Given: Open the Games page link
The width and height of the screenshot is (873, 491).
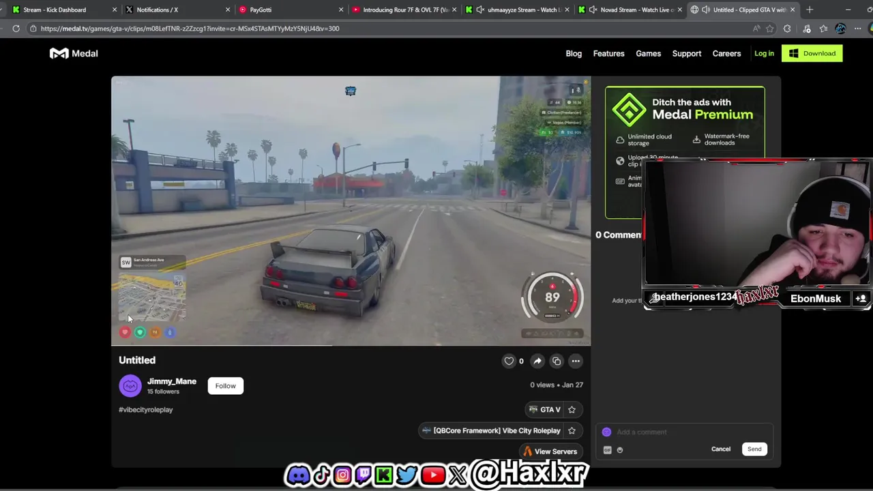Looking at the screenshot, I should tap(648, 53).
